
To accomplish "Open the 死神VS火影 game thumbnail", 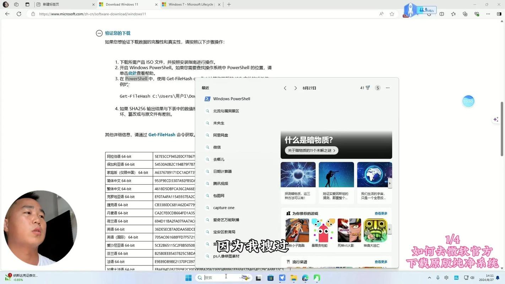I will (349, 230).
